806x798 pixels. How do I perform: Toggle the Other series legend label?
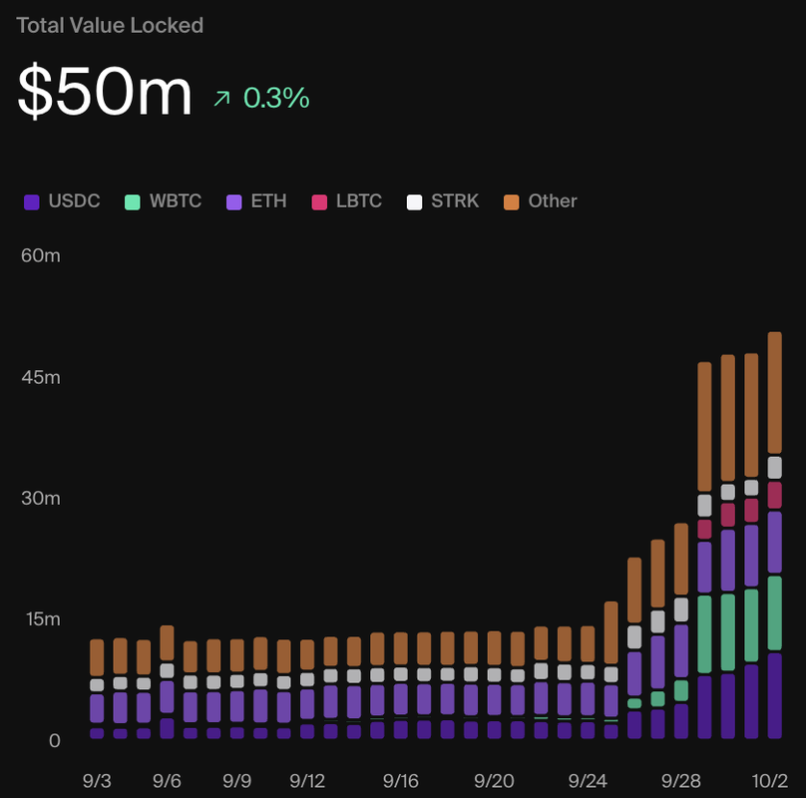552,201
